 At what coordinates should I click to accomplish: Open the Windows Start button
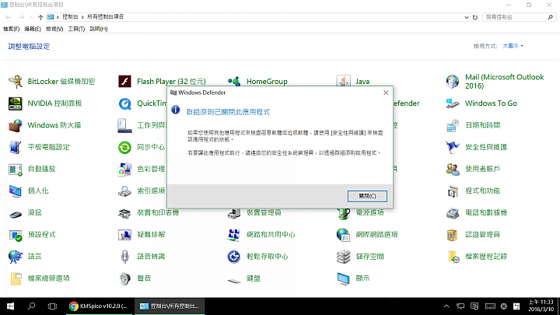coord(10,306)
